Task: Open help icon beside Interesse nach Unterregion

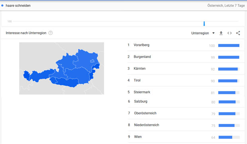Action: click(51, 33)
